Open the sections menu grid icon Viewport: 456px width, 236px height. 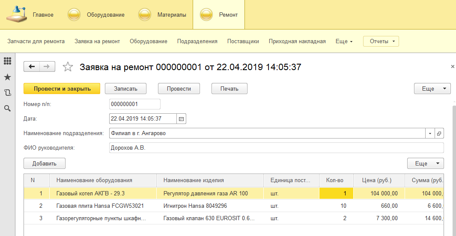(x=8, y=61)
